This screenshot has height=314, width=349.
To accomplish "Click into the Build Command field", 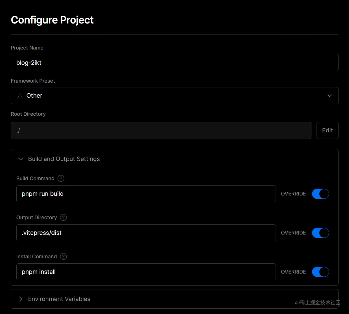I will point(146,194).
